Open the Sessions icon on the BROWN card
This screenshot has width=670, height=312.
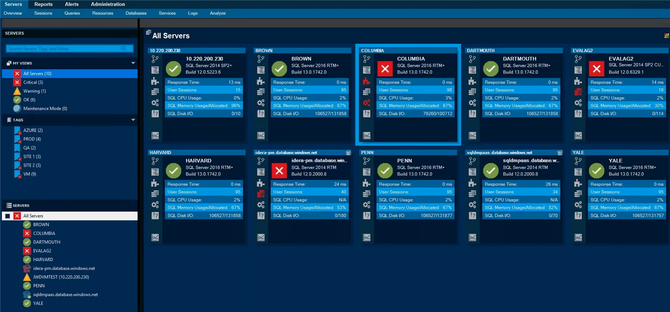tap(260, 59)
